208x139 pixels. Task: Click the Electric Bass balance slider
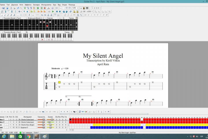click(50, 125)
